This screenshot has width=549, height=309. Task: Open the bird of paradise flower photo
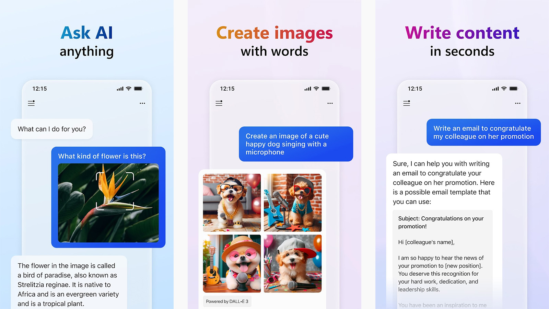point(108,203)
